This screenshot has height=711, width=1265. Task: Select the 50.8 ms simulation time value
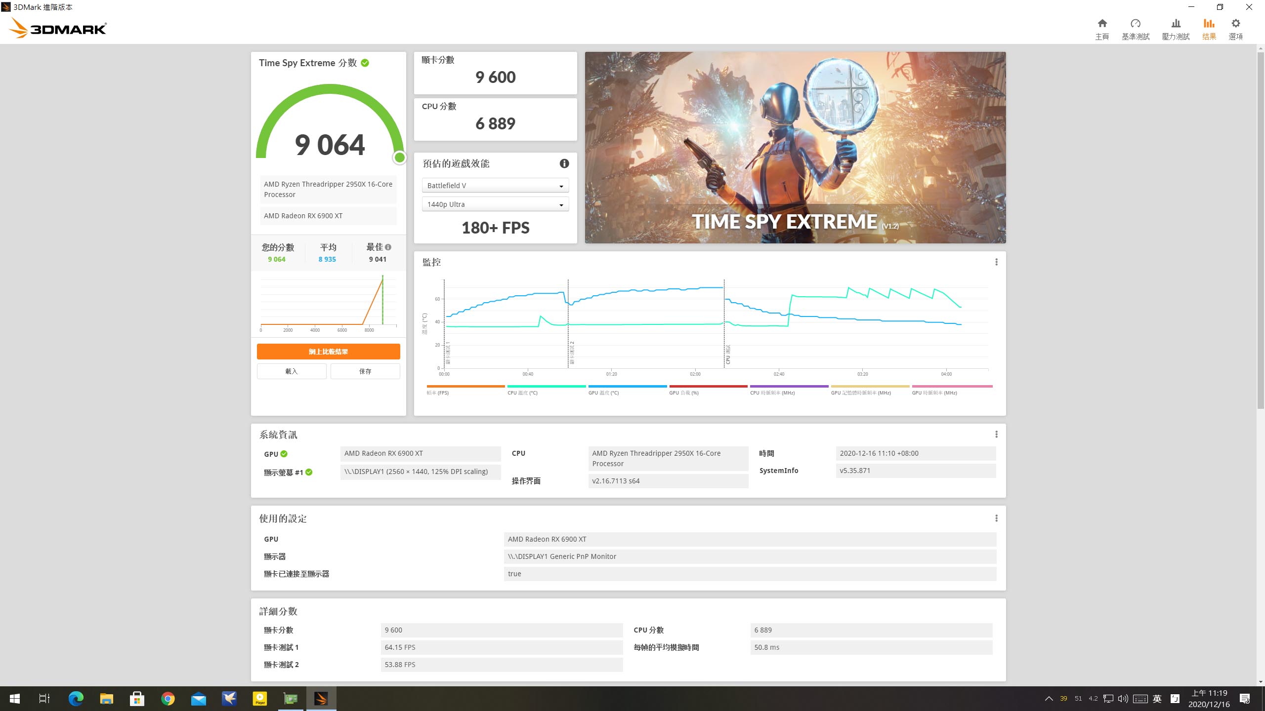click(871, 647)
